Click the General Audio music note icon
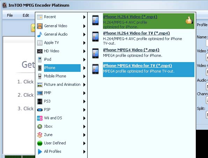Screen dimensions: 208x158 tap(40, 35)
